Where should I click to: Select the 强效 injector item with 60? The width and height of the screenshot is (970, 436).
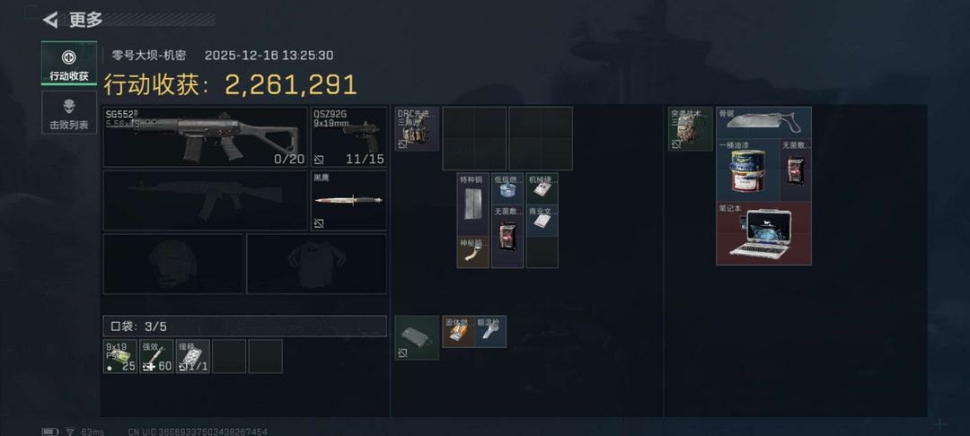point(156,356)
